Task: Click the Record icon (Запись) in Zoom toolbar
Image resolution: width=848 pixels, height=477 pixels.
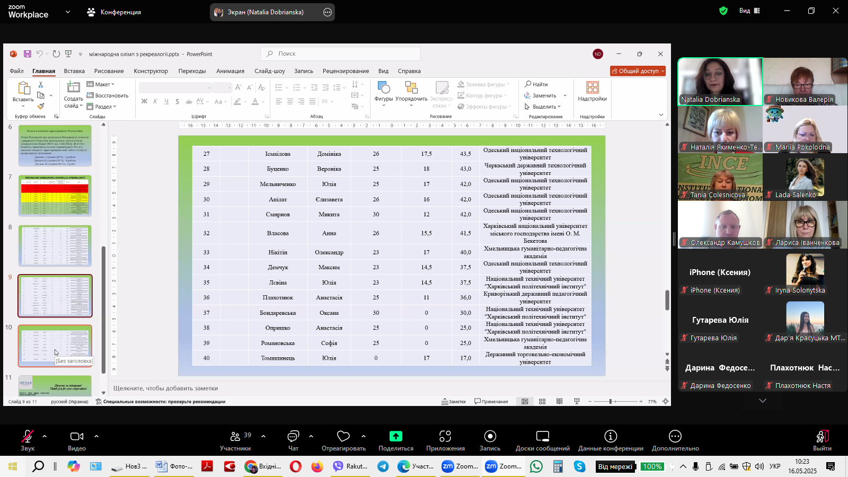Action: 490,436
